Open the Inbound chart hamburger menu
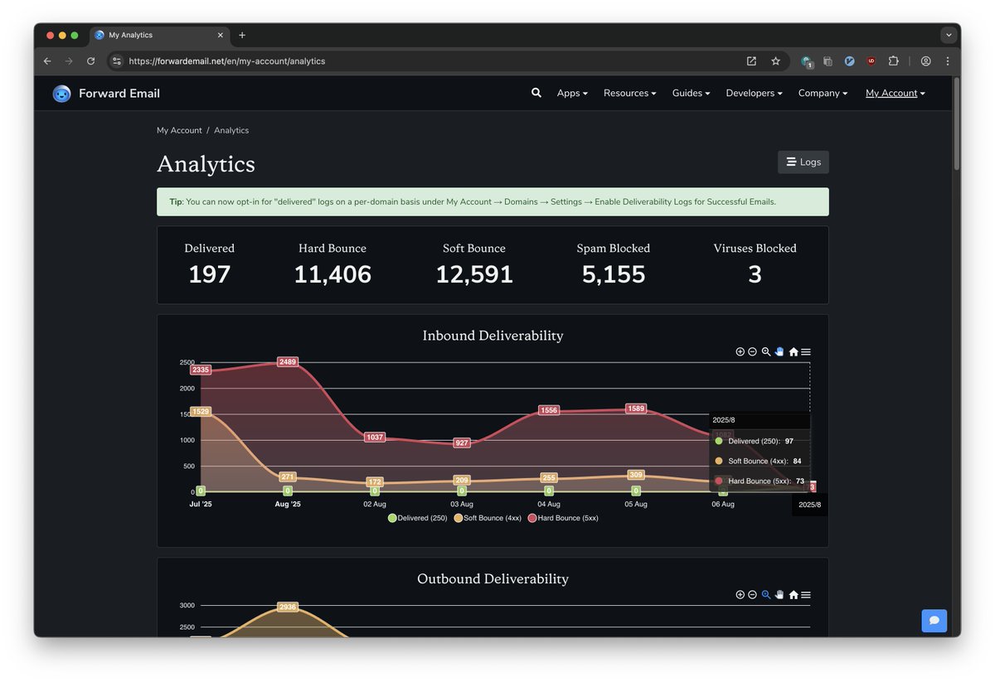The height and width of the screenshot is (682, 995). pyautogui.click(x=806, y=352)
